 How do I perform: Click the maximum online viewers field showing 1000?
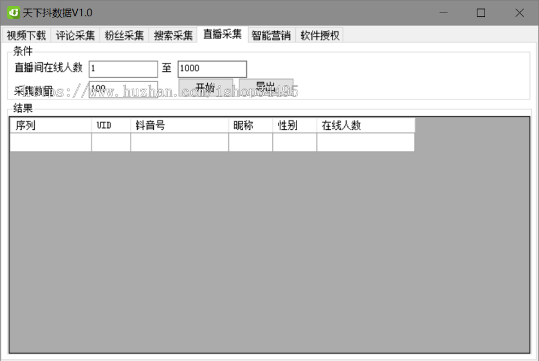212,69
